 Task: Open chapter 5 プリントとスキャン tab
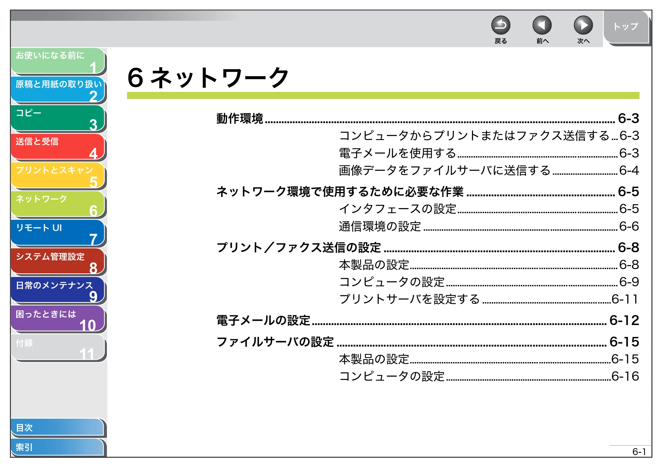point(58,175)
